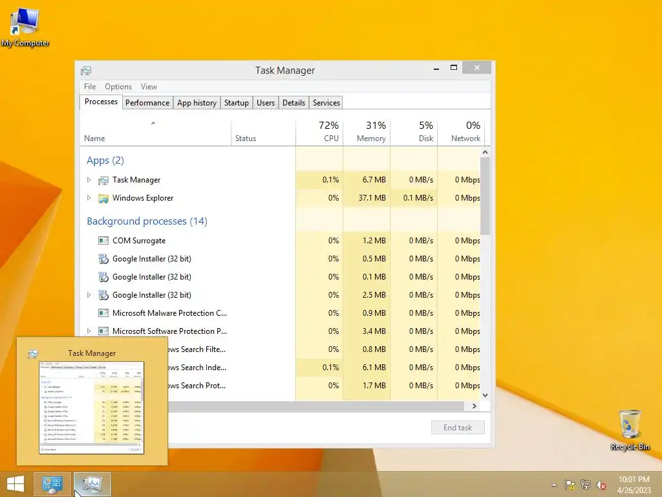Switch to the Users tab
Viewport: 662px width, 497px height.
tap(266, 103)
